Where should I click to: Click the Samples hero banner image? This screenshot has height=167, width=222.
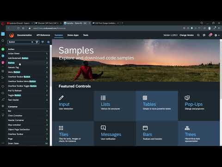click(x=136, y=60)
